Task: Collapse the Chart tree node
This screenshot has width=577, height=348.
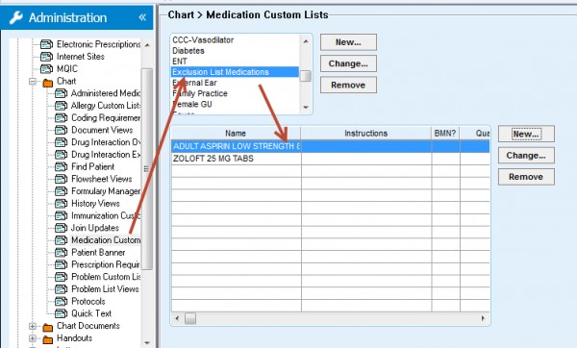Action: pos(33,82)
